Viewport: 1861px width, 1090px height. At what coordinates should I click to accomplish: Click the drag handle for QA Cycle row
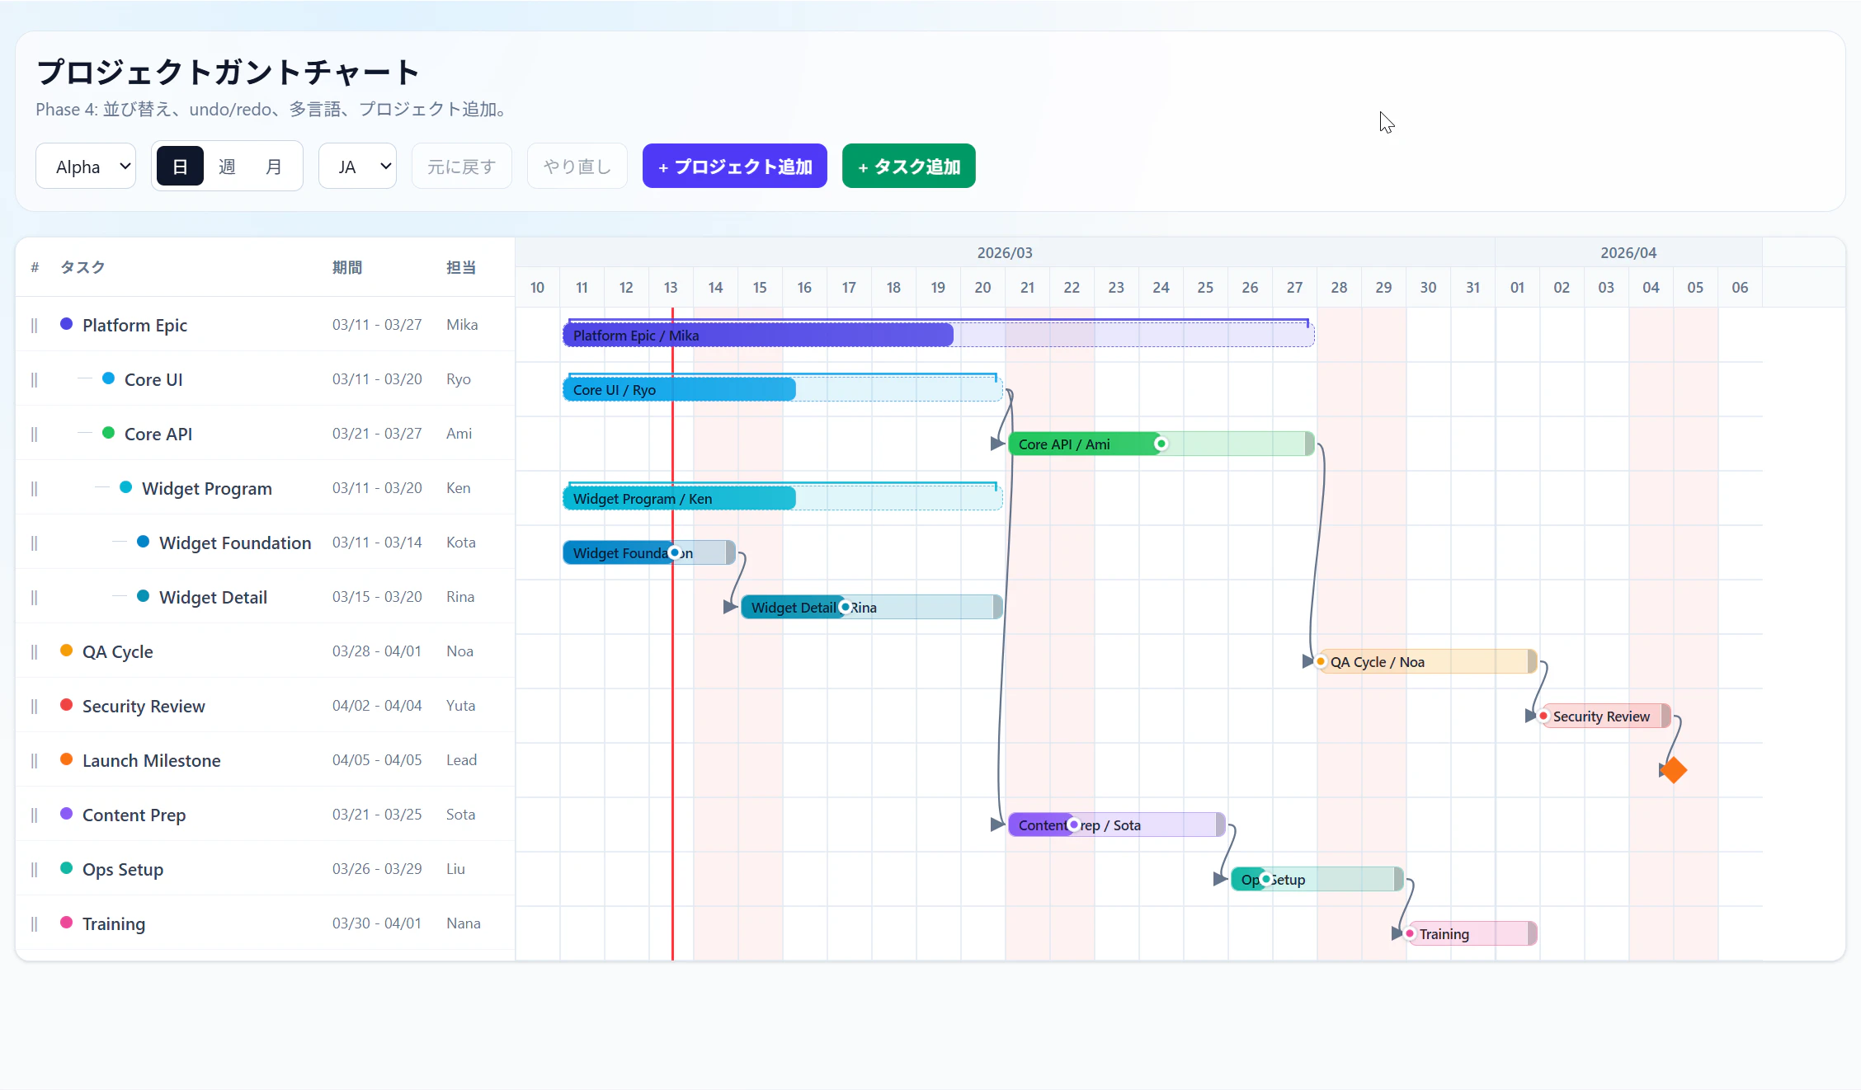[x=34, y=651]
